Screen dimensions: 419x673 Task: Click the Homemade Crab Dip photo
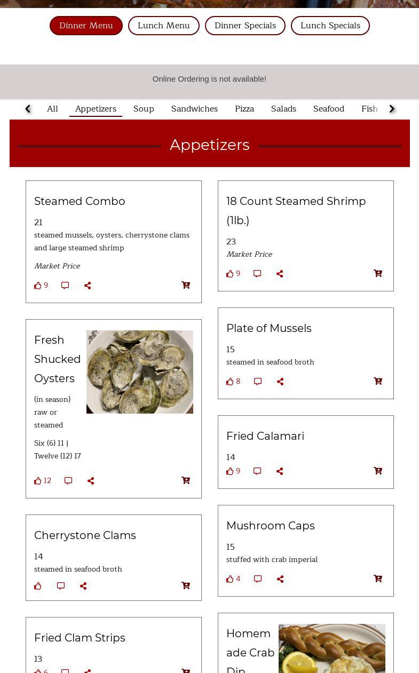pyautogui.click(x=332, y=648)
